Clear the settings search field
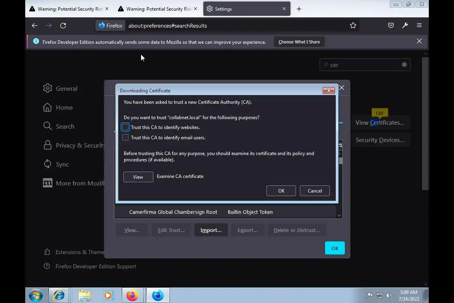This screenshot has height=303, width=454. coord(404,65)
